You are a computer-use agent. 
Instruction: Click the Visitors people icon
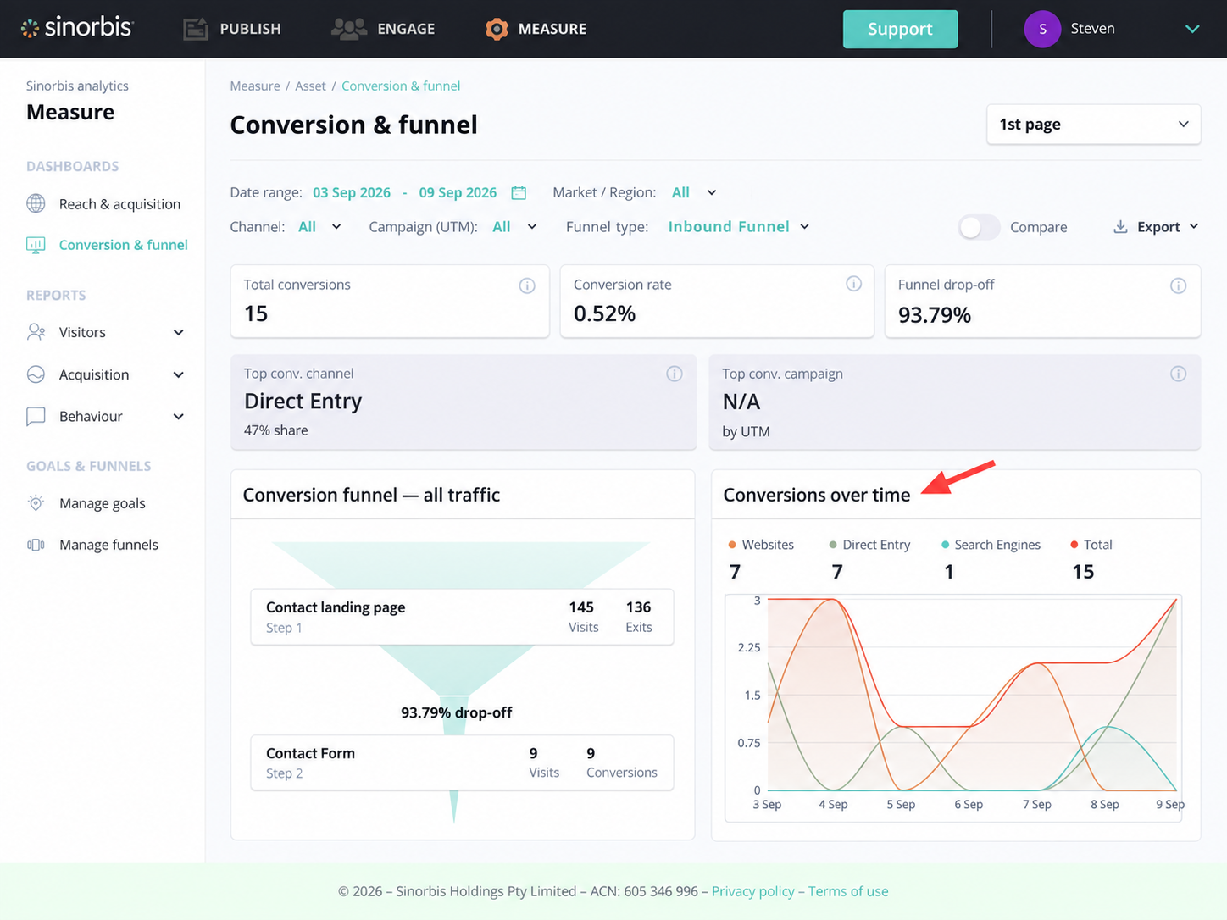pos(36,332)
